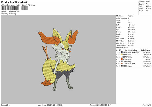Click the Up value 61.0 mm

(x=131, y=30)
